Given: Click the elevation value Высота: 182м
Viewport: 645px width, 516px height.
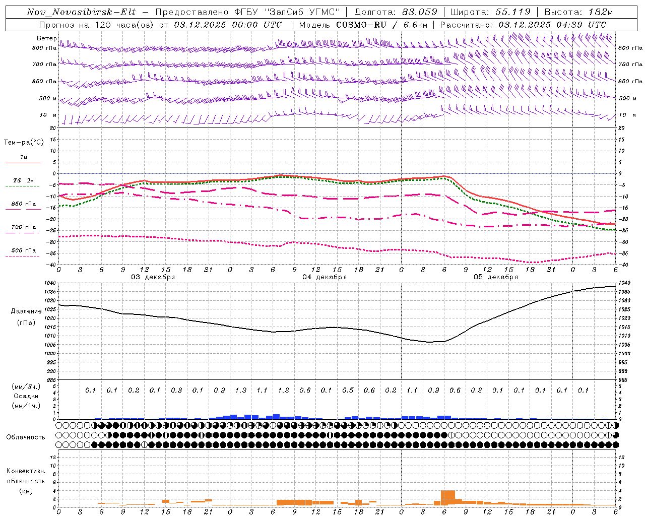Looking at the screenshot, I should (578, 12).
